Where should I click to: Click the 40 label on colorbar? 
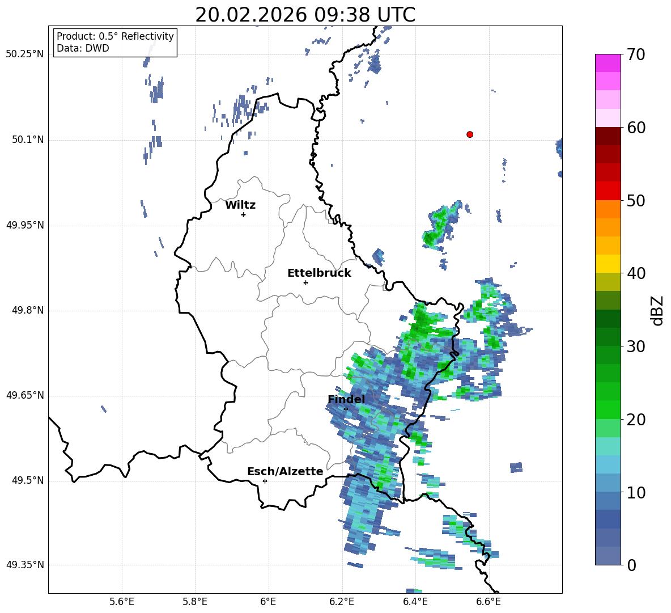point(635,273)
